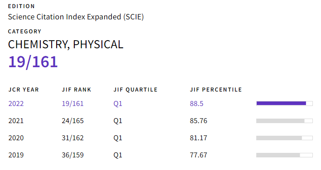Select the large purple 19/161 rank heading
Viewport: 321px width, 170px height.
33,62
